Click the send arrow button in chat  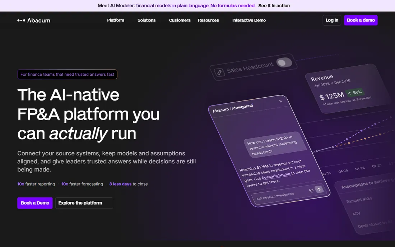pyautogui.click(x=319, y=189)
